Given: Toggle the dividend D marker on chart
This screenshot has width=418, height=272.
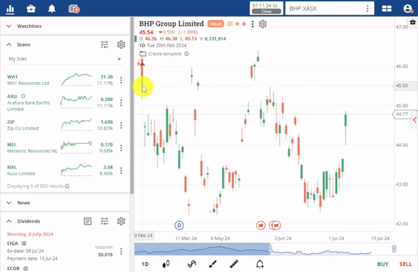Looking at the screenshot, I should point(179,225).
